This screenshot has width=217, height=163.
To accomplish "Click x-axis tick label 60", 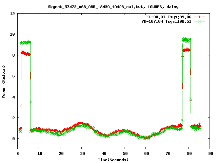I will point(146,153).
